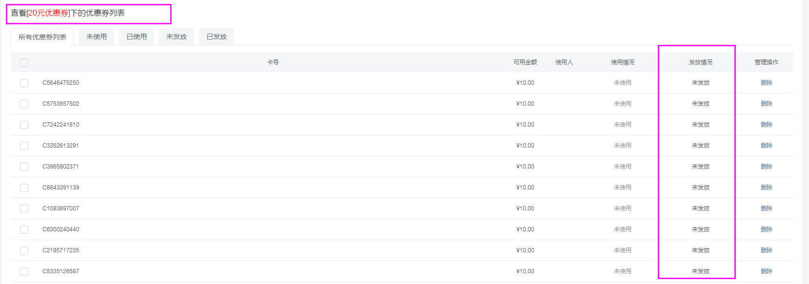The width and height of the screenshot is (809, 284).
Task: Click the 卡号 column header
Action: click(x=273, y=62)
